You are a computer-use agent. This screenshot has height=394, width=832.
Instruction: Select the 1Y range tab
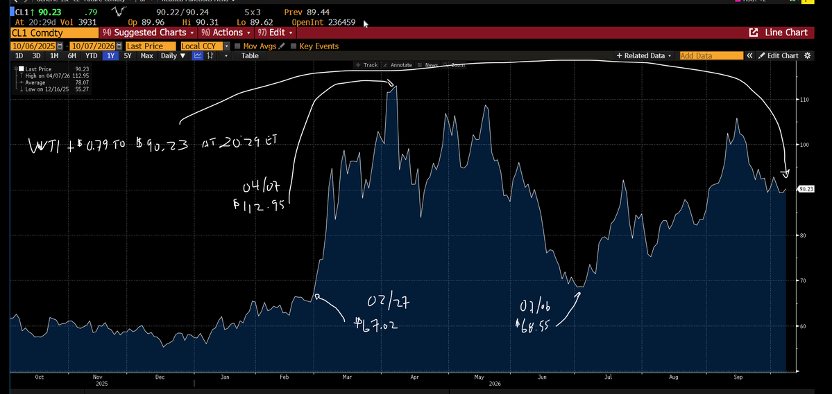110,55
